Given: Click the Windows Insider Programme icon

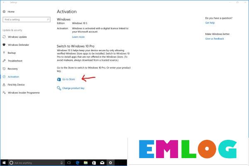Looking at the screenshot, I should 4,92.
